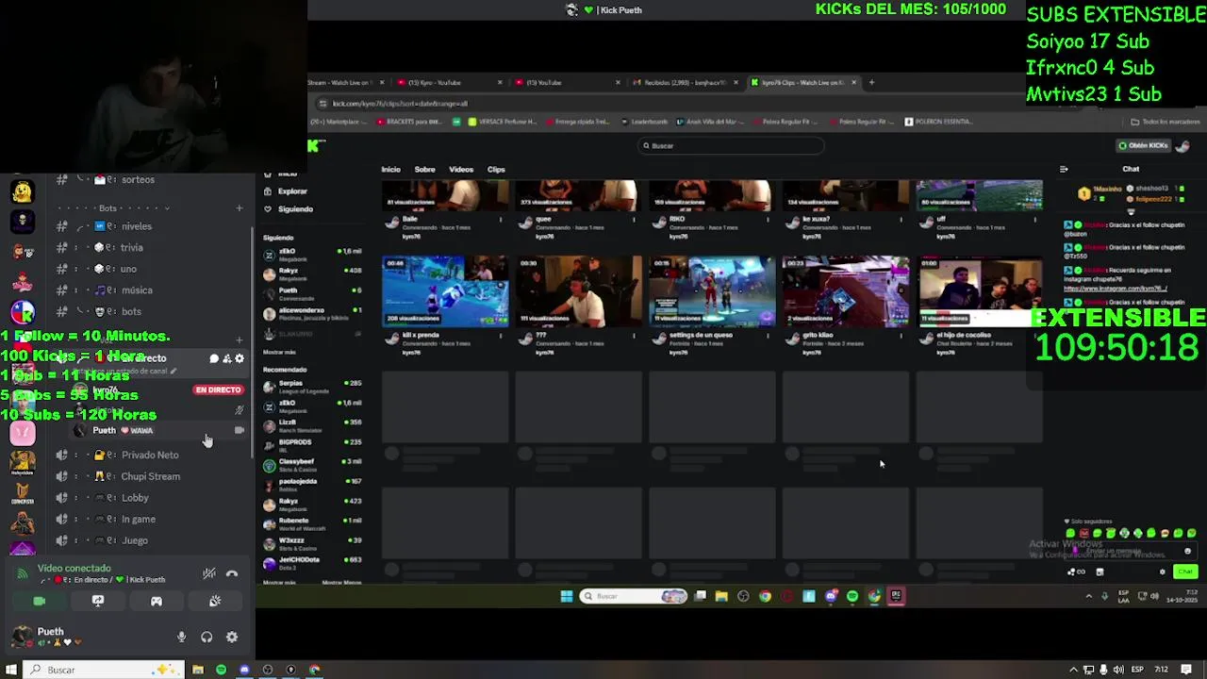
Task: Open Rakyz channel in Siguiendo list
Action: click(312, 274)
